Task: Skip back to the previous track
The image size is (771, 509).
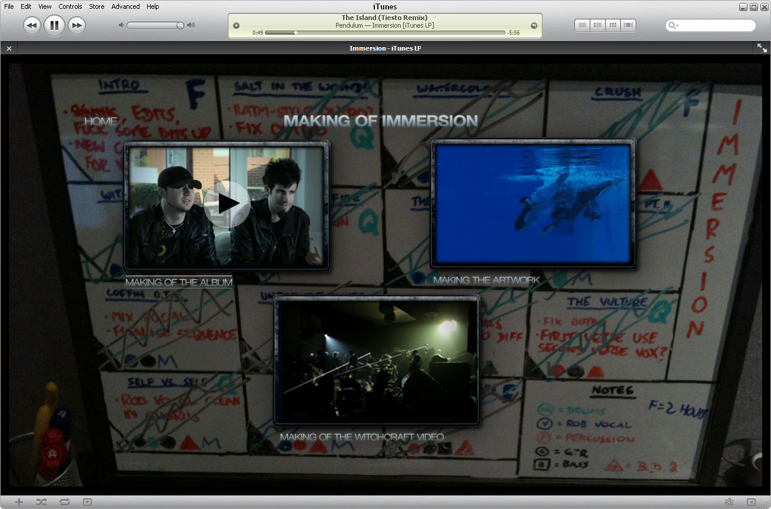Action: [x=32, y=25]
